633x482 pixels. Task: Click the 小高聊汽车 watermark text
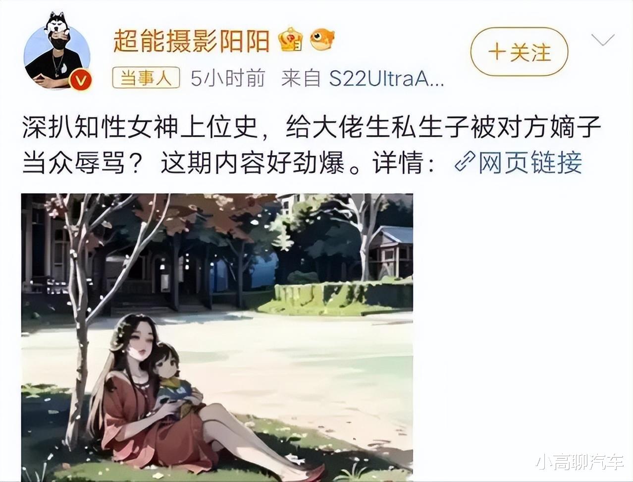(x=579, y=462)
